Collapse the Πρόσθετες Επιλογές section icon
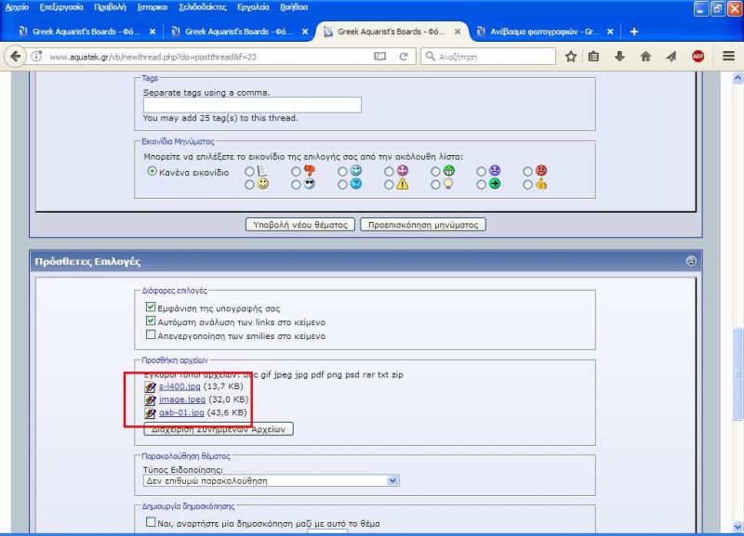The width and height of the screenshot is (744, 536). pos(690,261)
